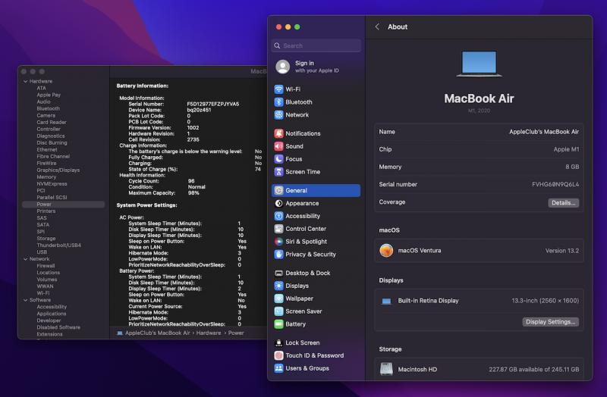This screenshot has width=607, height=397.
Task: Sign in with your Apple ID
Action: tap(316, 67)
